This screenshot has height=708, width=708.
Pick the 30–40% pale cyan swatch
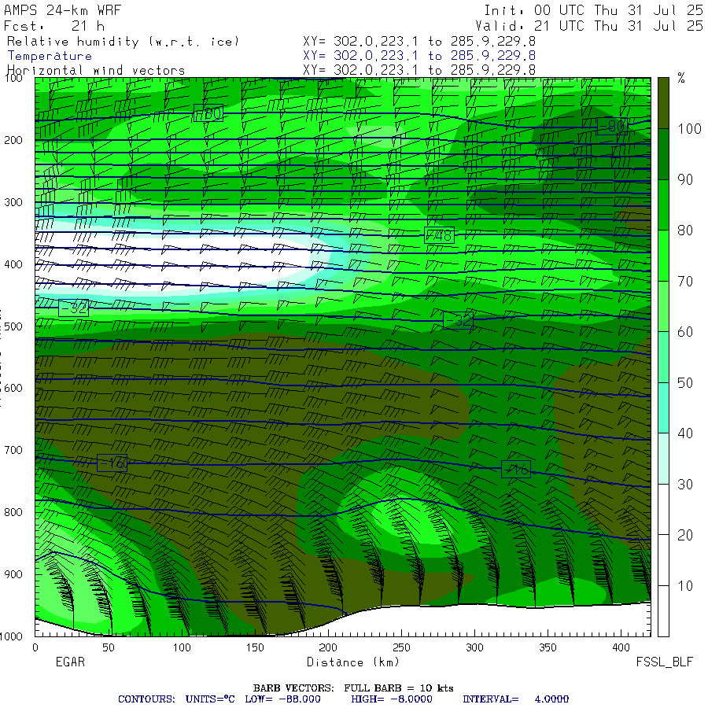click(663, 459)
